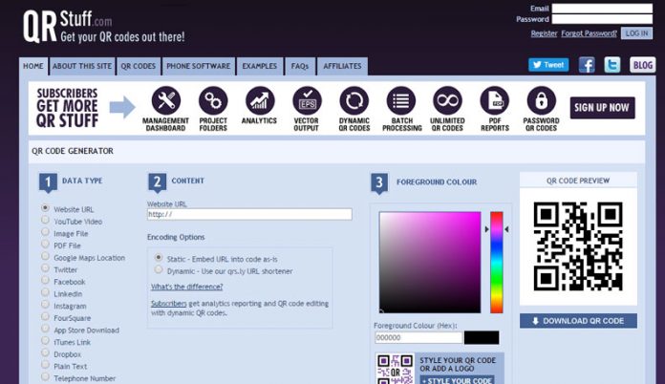Click the Website URL input field
Image resolution: width=665 pixels, height=384 pixels.
click(249, 214)
